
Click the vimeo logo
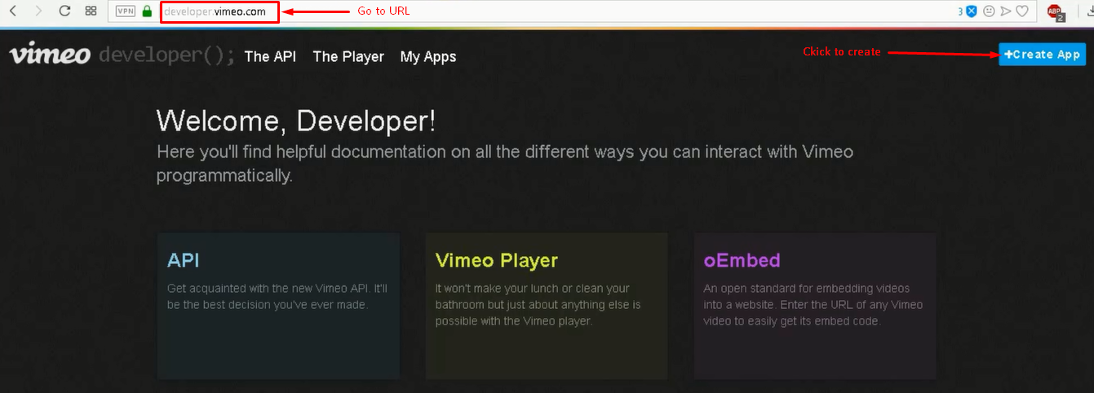50,55
